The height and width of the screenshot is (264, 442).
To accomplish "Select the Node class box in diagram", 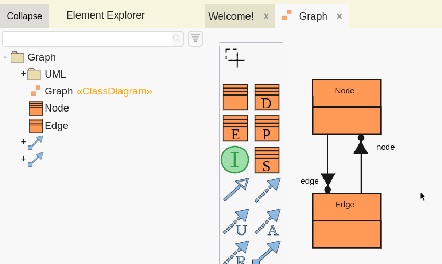I will tap(347, 107).
